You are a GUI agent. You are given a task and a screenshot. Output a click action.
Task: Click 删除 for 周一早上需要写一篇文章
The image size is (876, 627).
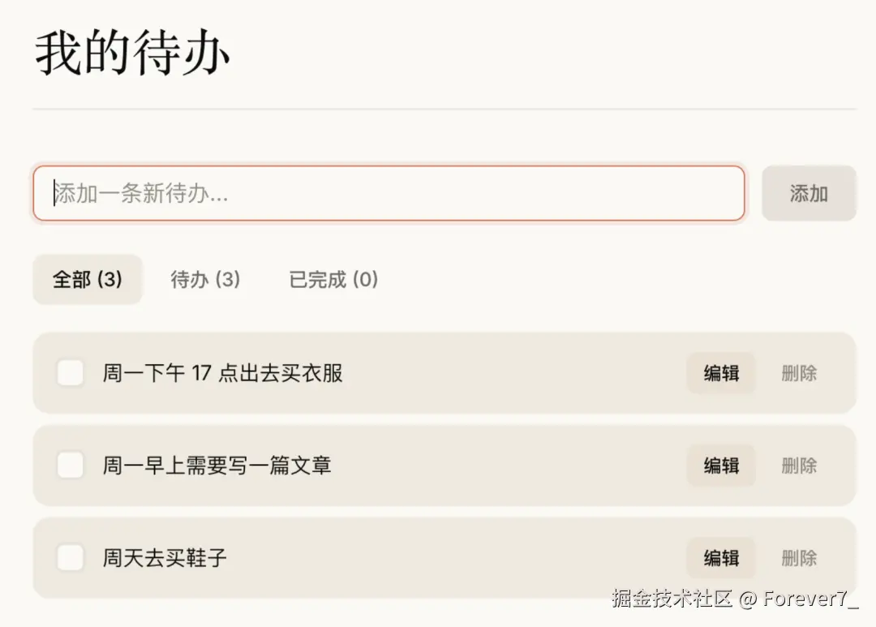click(799, 466)
